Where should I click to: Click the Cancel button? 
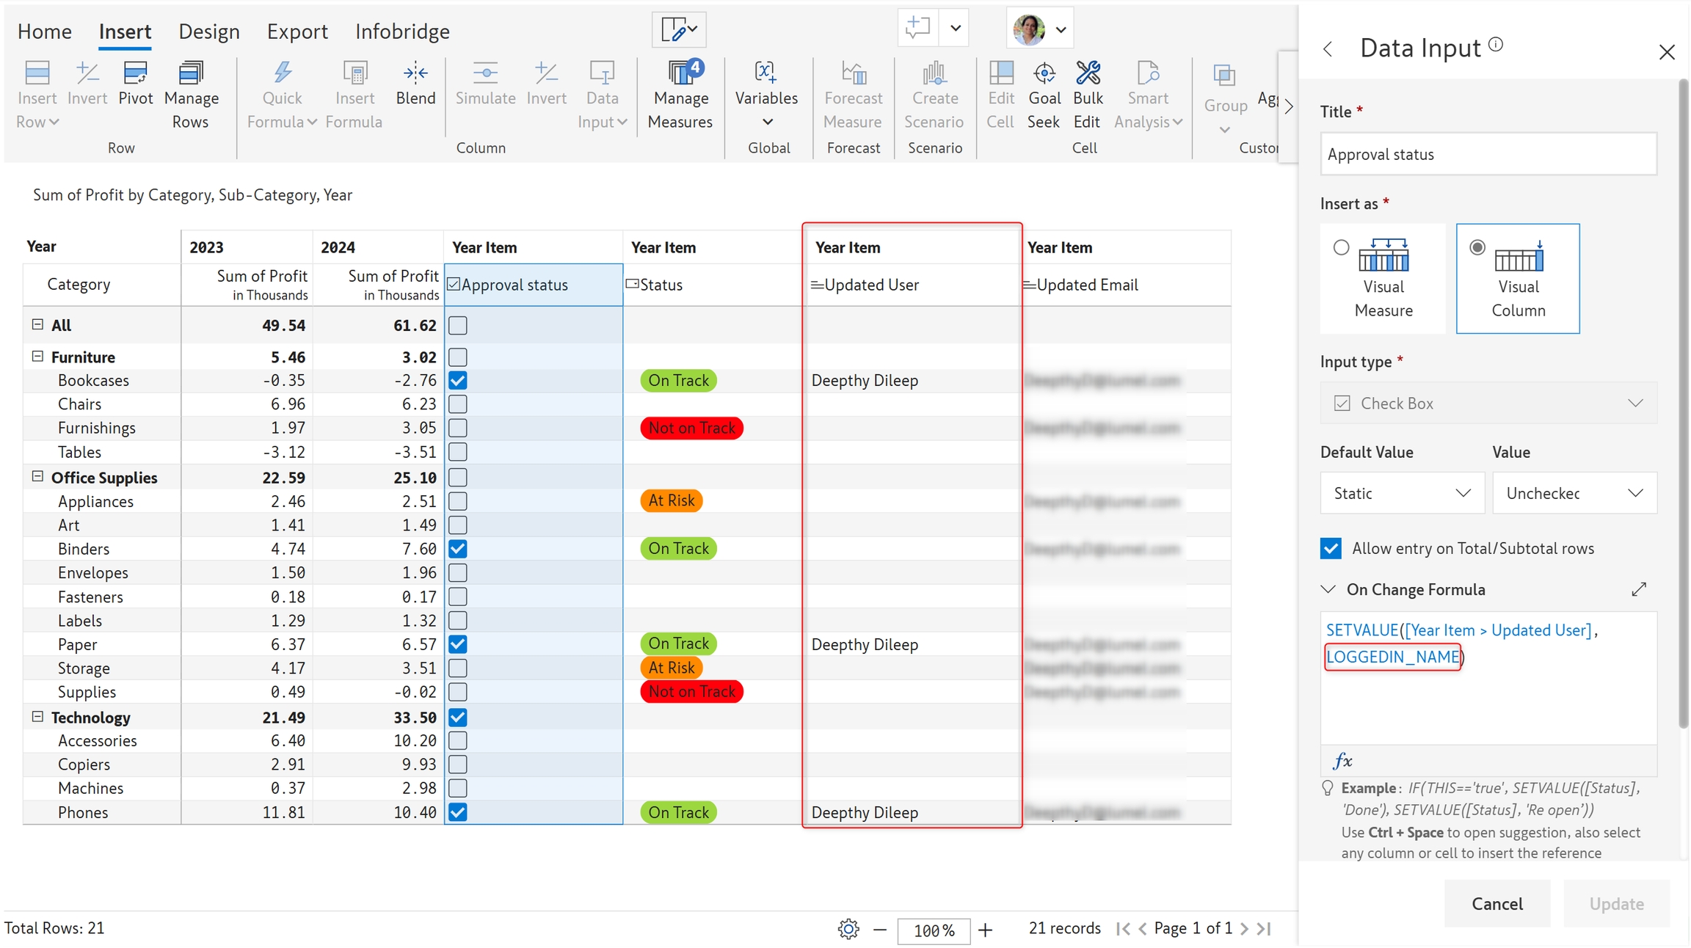pos(1497,903)
